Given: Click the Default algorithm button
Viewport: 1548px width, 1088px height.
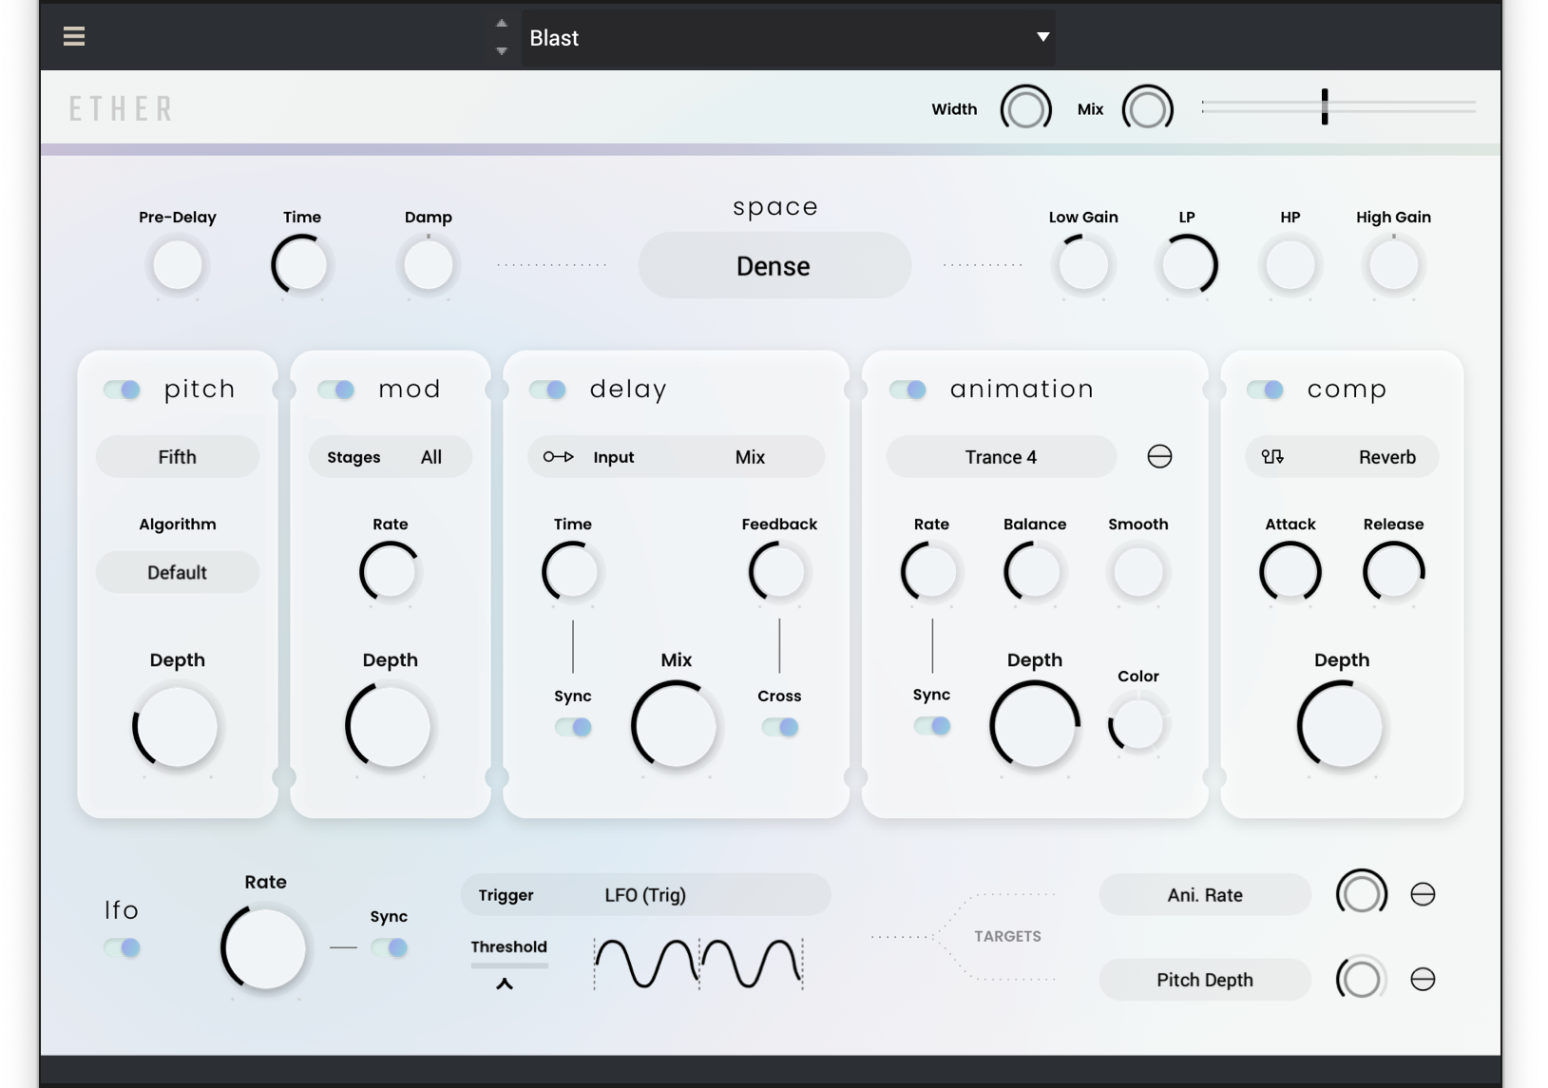Looking at the screenshot, I should 178,573.
